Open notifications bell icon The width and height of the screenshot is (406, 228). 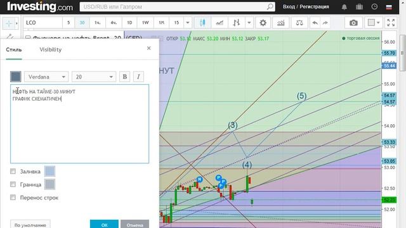[344, 7]
